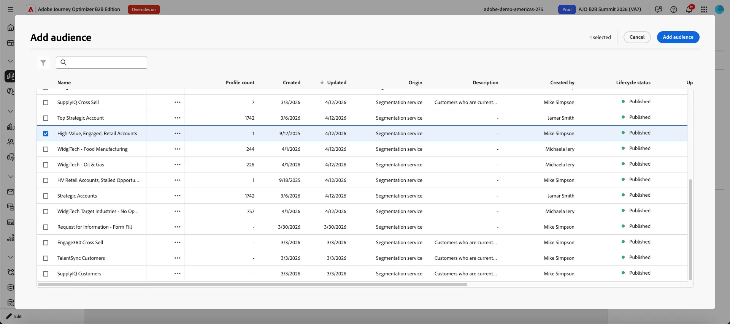Click the Cancel button
This screenshot has height=324, width=730.
tap(637, 37)
